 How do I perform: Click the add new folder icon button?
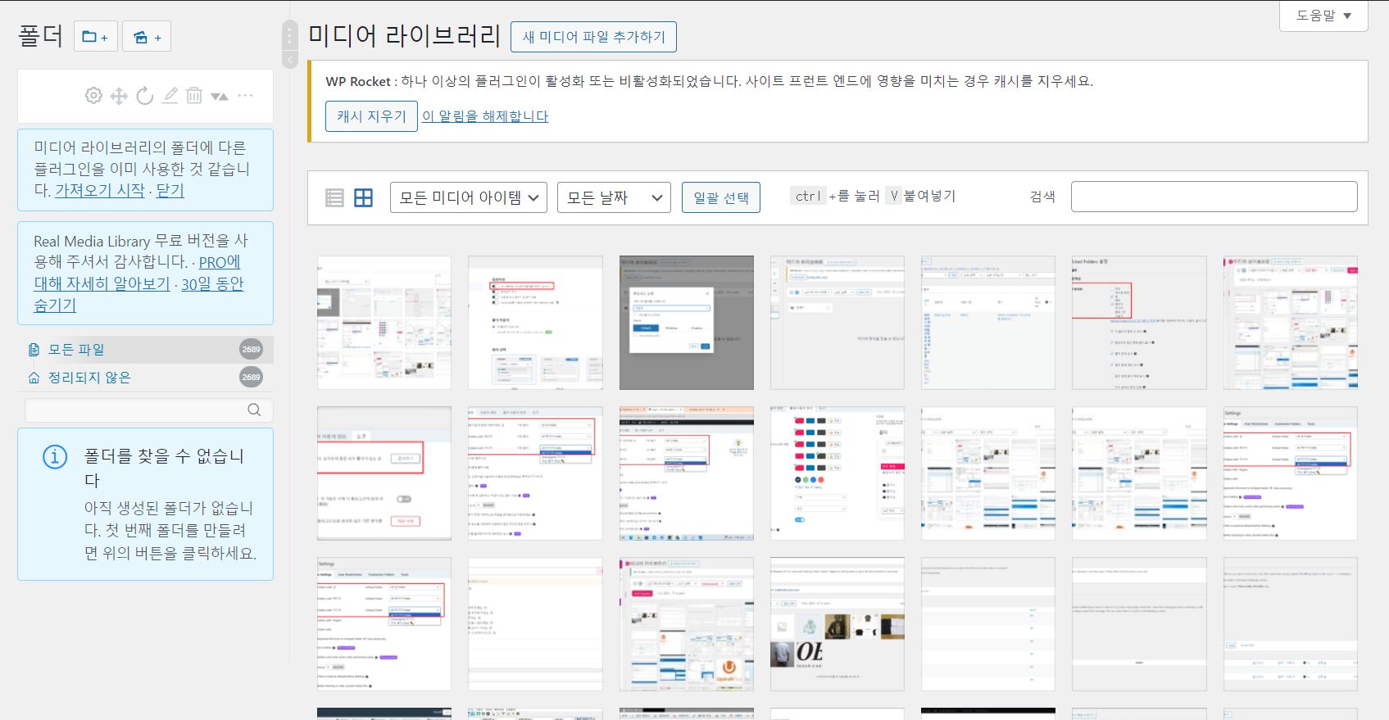tap(95, 37)
